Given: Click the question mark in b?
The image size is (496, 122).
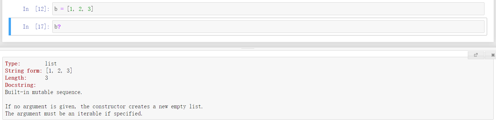Looking at the screenshot, I should click(x=59, y=27).
